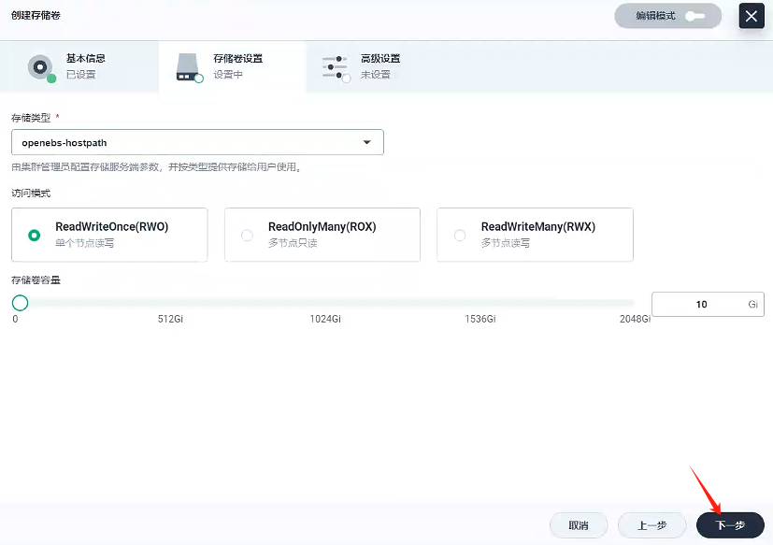
Task: Click the 存储卷容量 section label
Action: pyautogui.click(x=36, y=280)
